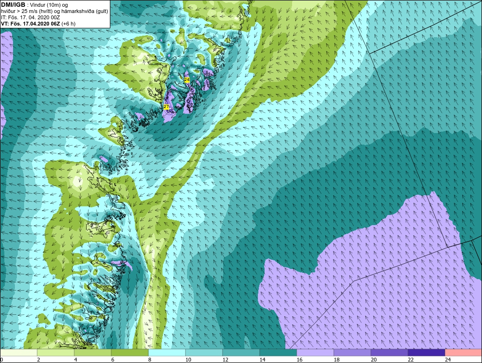Click the 14-16 m/s dark teal legend swatch
This screenshot has width=482, height=363.
coord(278,352)
